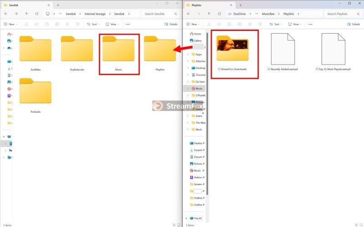Screen dimensions: 364x227
Task: Click the Paste icon in Playlists toolbar
Action: tap(229, 24)
